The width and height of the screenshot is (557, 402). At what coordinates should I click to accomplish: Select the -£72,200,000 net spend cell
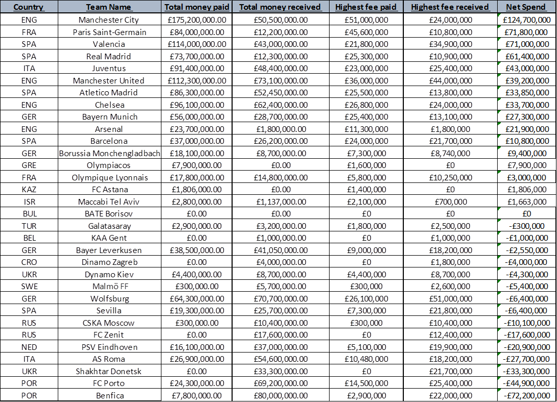pyautogui.click(x=527, y=395)
